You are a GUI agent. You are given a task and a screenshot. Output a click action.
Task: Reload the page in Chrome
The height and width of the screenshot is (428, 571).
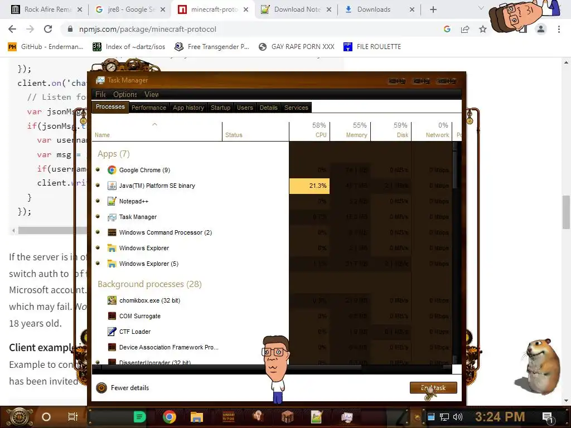click(x=48, y=29)
